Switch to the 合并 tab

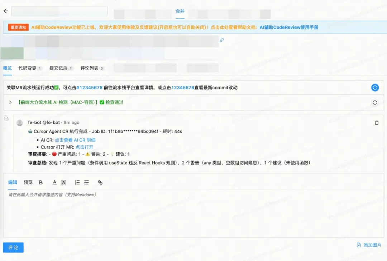180,11
